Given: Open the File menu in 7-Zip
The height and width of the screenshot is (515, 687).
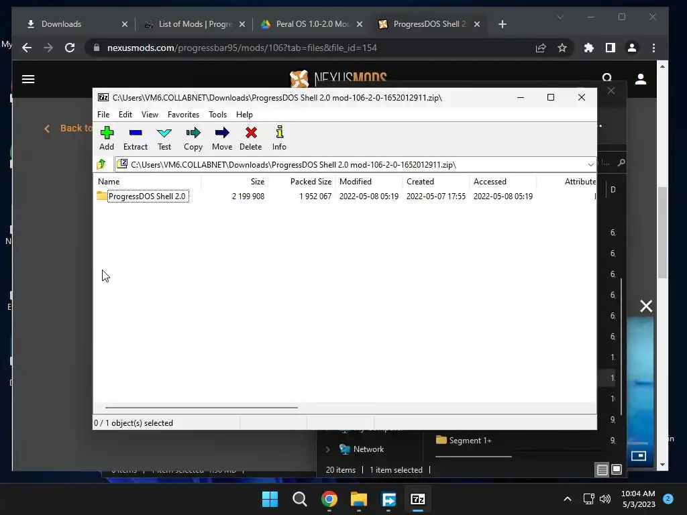Looking at the screenshot, I should tap(103, 114).
